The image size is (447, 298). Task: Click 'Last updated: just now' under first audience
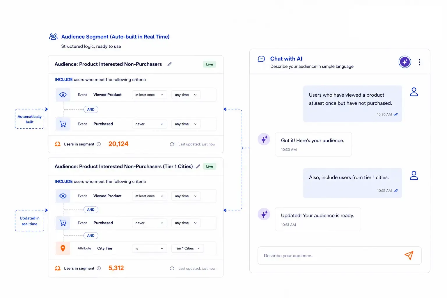197,144
